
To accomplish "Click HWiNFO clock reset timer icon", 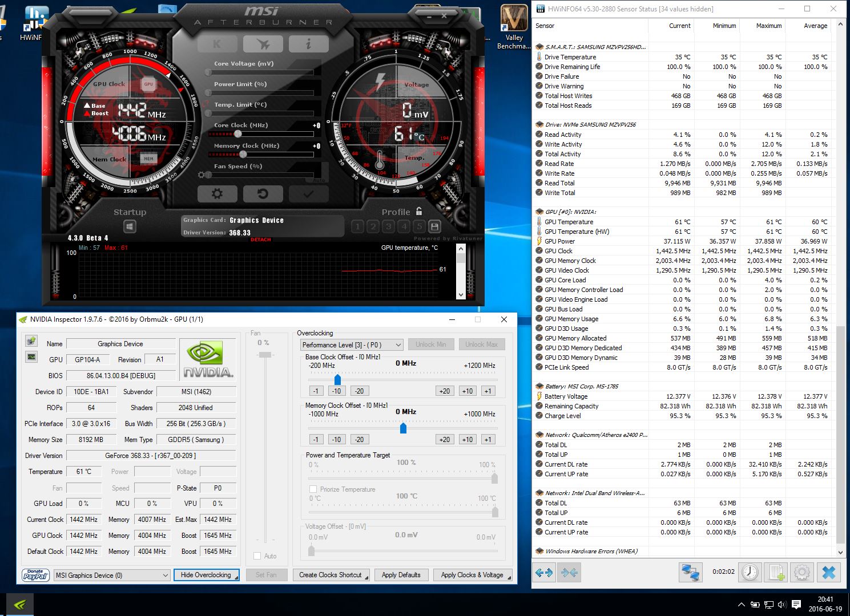I will [750, 572].
